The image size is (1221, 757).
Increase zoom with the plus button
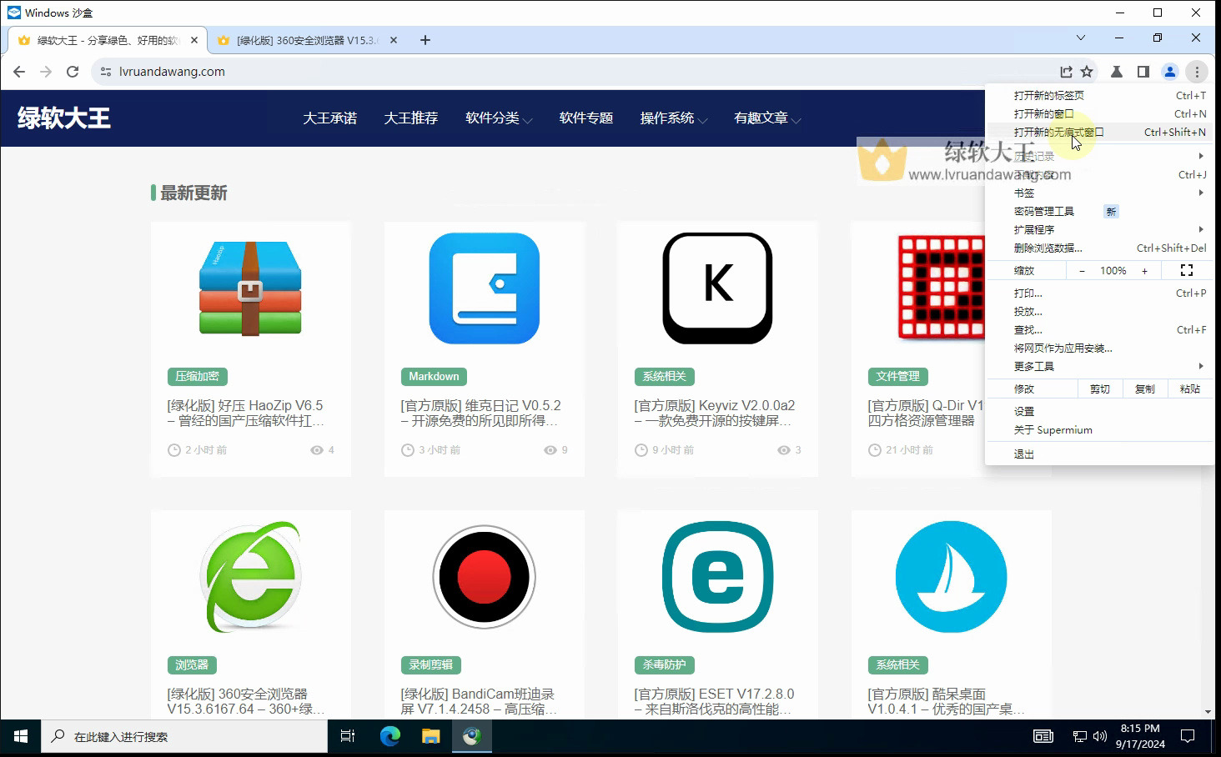tap(1144, 270)
